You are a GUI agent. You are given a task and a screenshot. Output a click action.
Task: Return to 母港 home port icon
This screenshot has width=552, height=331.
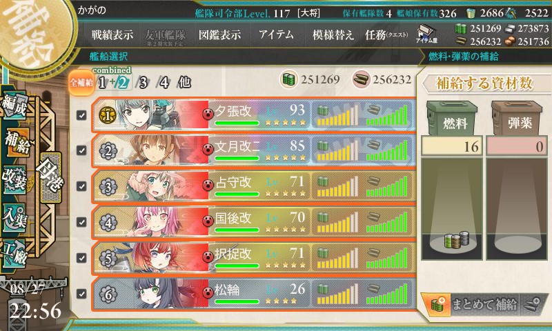pos(50,178)
